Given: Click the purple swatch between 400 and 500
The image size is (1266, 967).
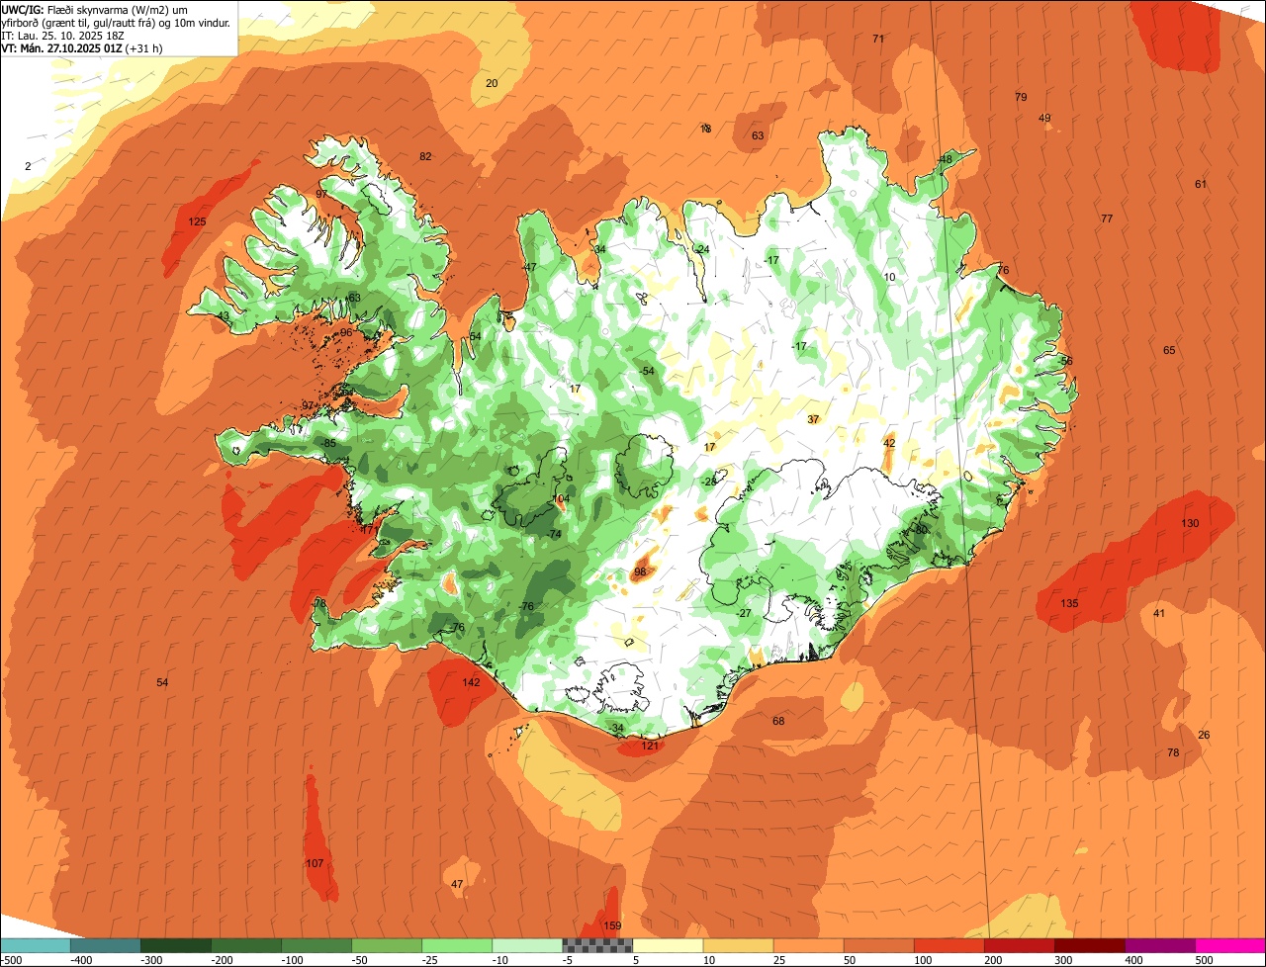Looking at the screenshot, I should (x=1159, y=945).
